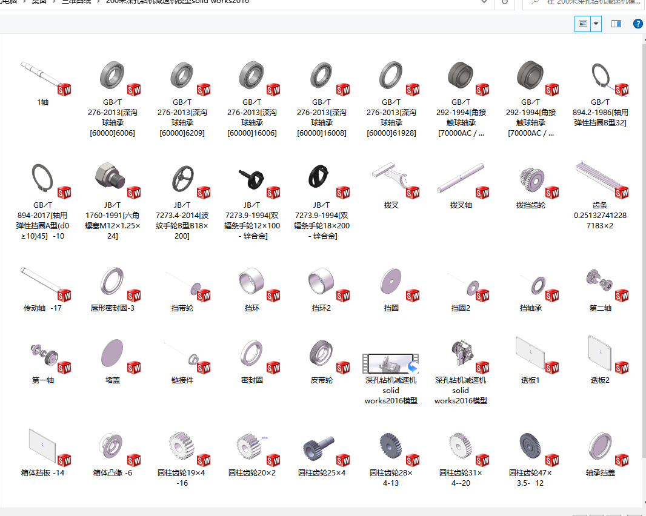Select the 拨叉 part file

tap(391, 185)
